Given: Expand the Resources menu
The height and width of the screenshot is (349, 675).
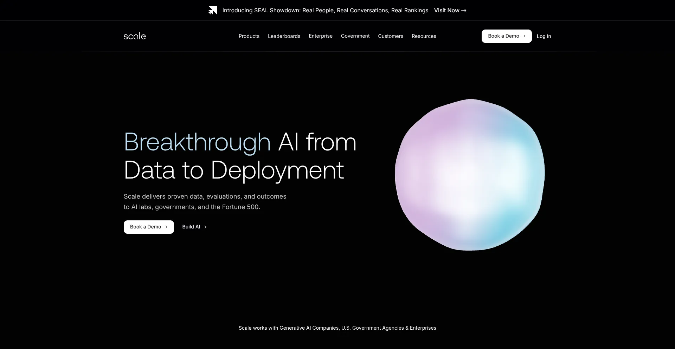Looking at the screenshot, I should (x=424, y=36).
